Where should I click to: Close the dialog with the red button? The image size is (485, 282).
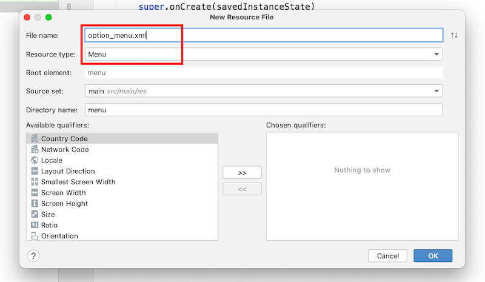pos(27,18)
